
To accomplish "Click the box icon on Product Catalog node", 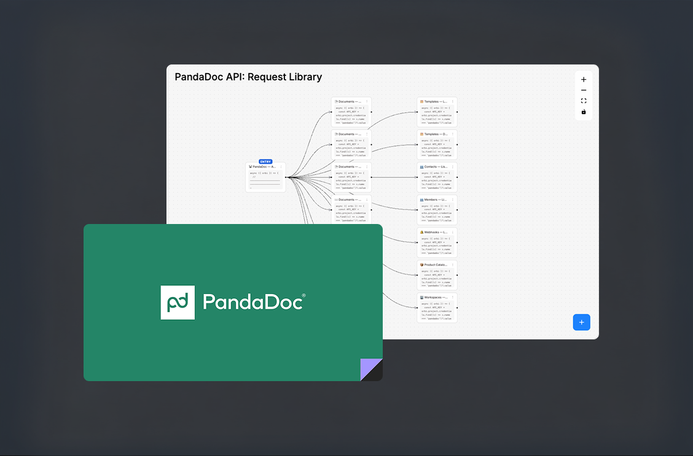I will [421, 265].
